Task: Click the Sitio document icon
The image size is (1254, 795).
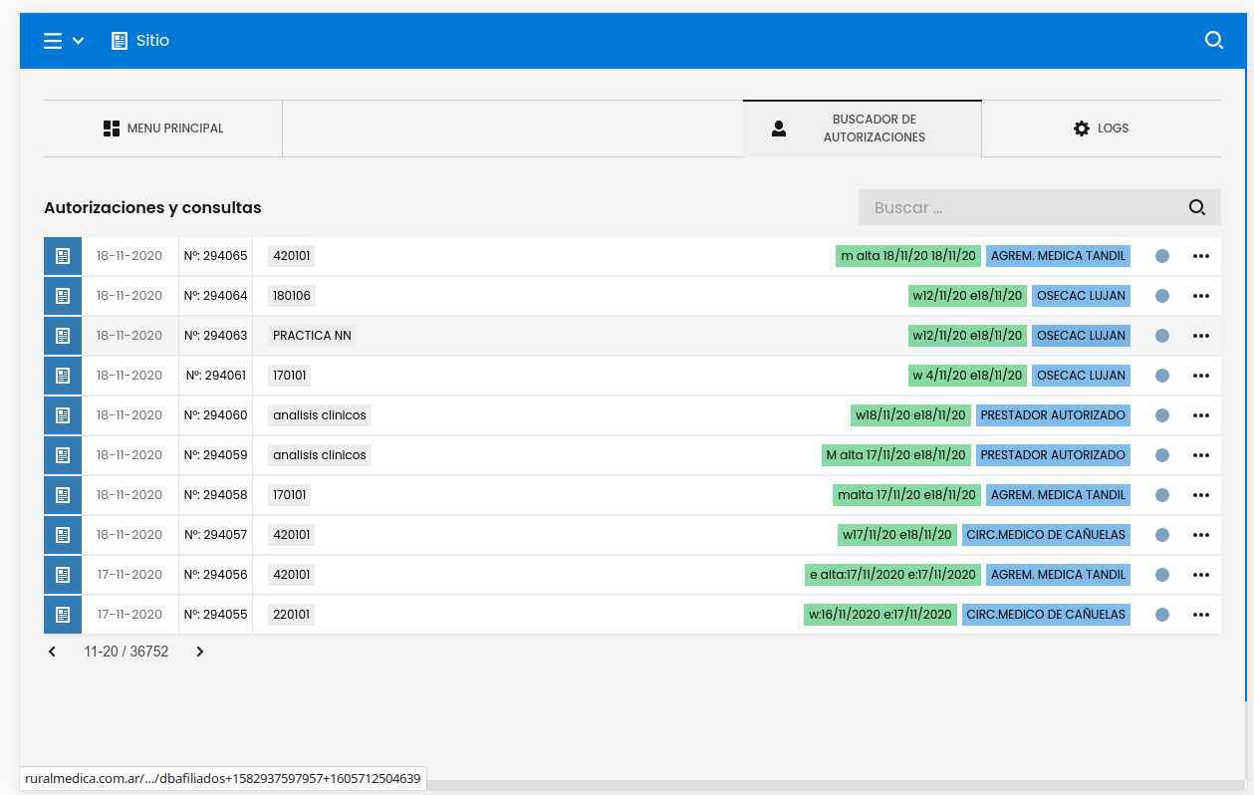Action: 120,41
